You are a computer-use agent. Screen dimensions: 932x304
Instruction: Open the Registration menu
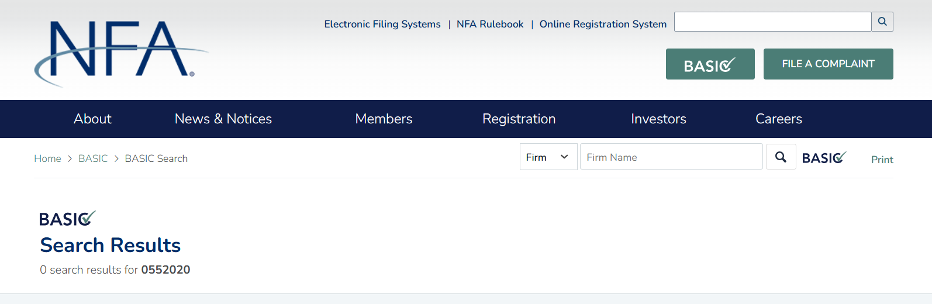[519, 119]
